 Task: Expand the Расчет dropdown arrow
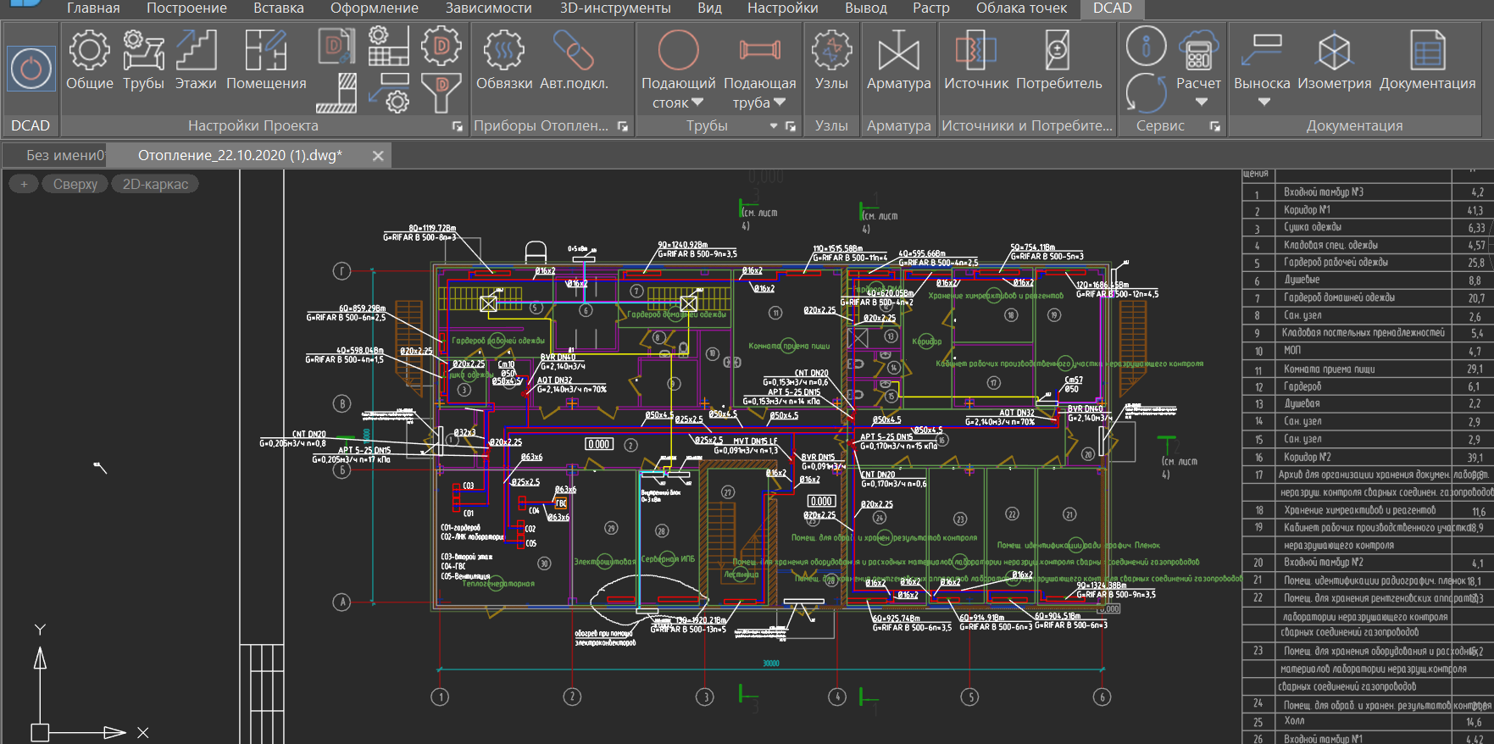tap(1201, 103)
